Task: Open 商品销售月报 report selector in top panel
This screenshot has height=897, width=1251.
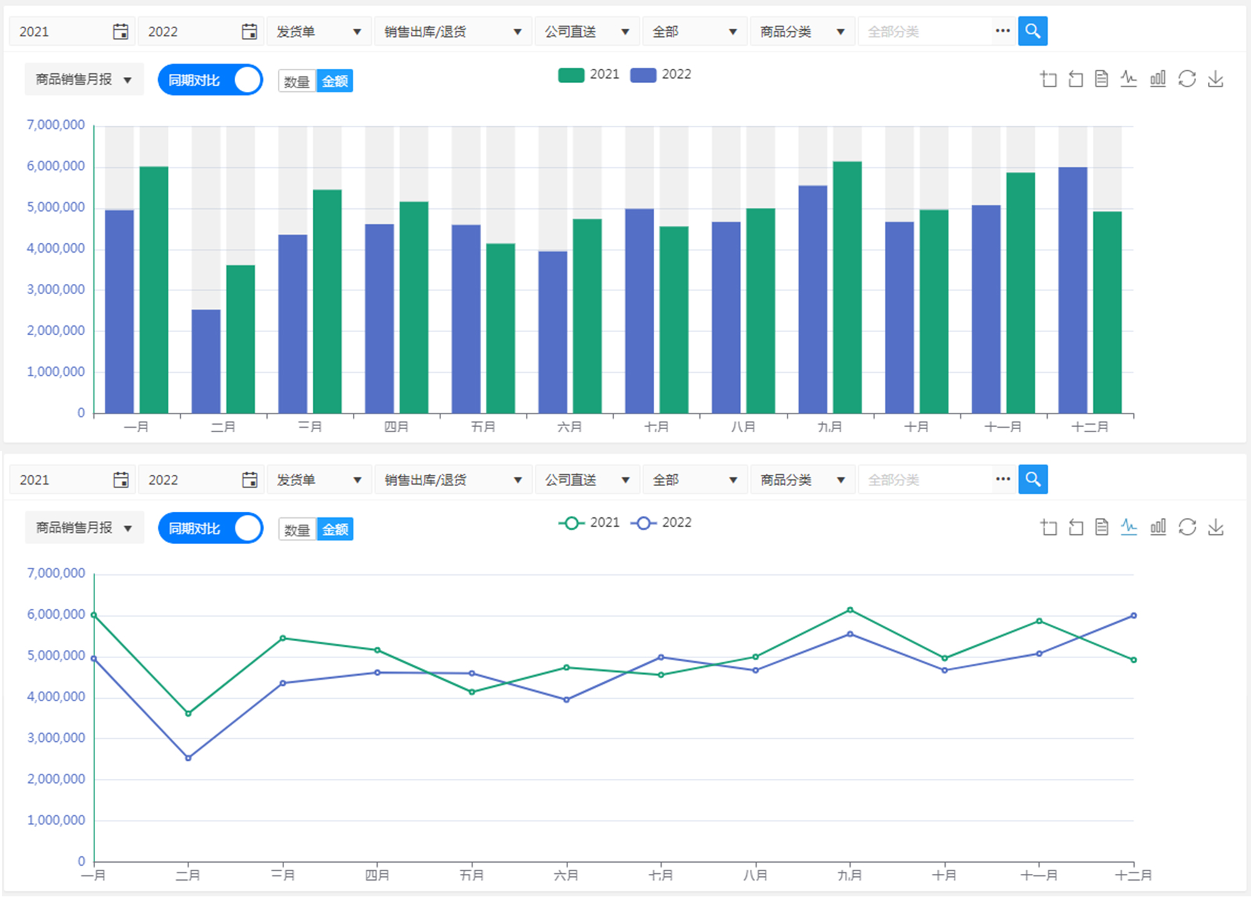Action: [x=84, y=79]
